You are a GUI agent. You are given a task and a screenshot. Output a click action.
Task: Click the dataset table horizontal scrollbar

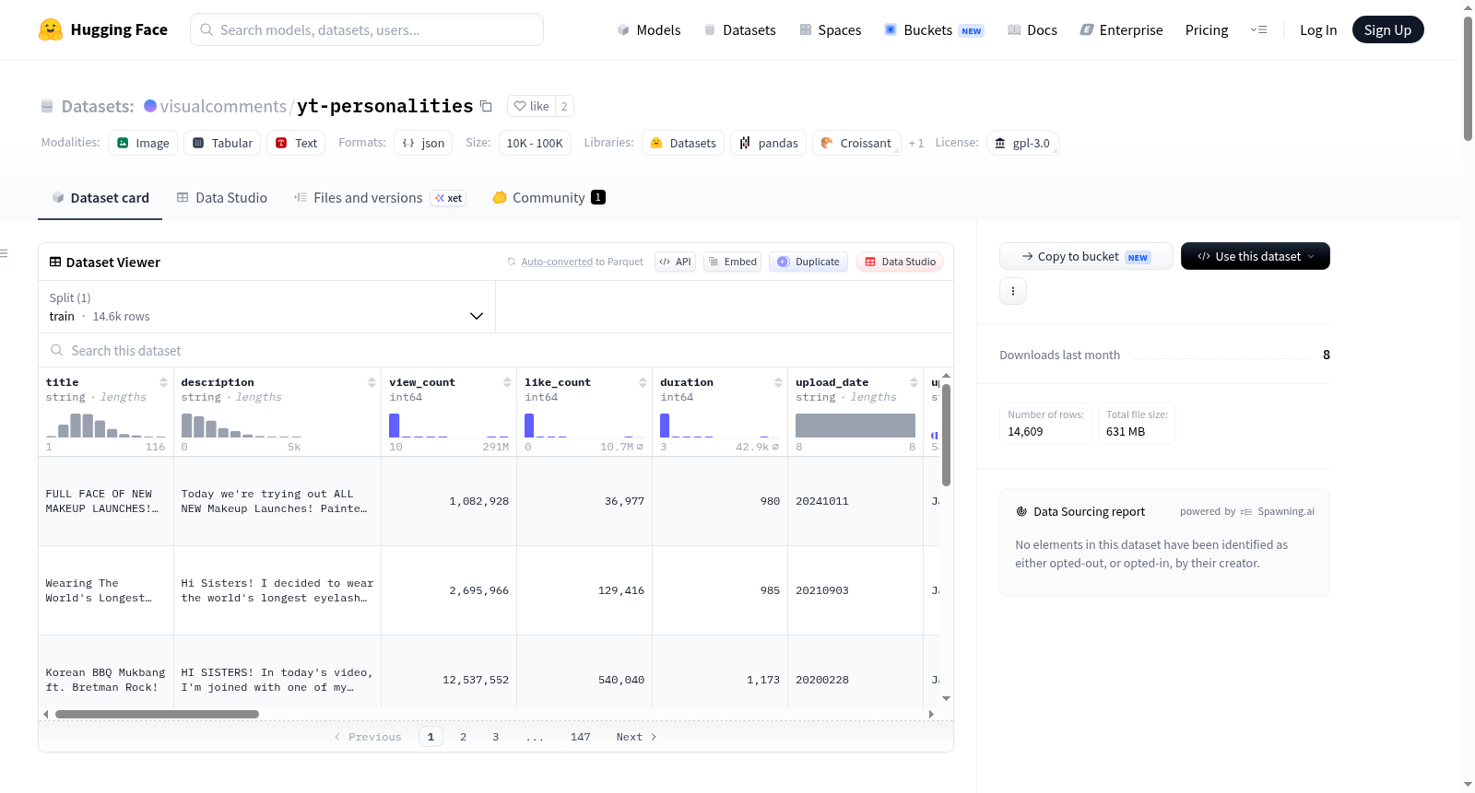157,714
